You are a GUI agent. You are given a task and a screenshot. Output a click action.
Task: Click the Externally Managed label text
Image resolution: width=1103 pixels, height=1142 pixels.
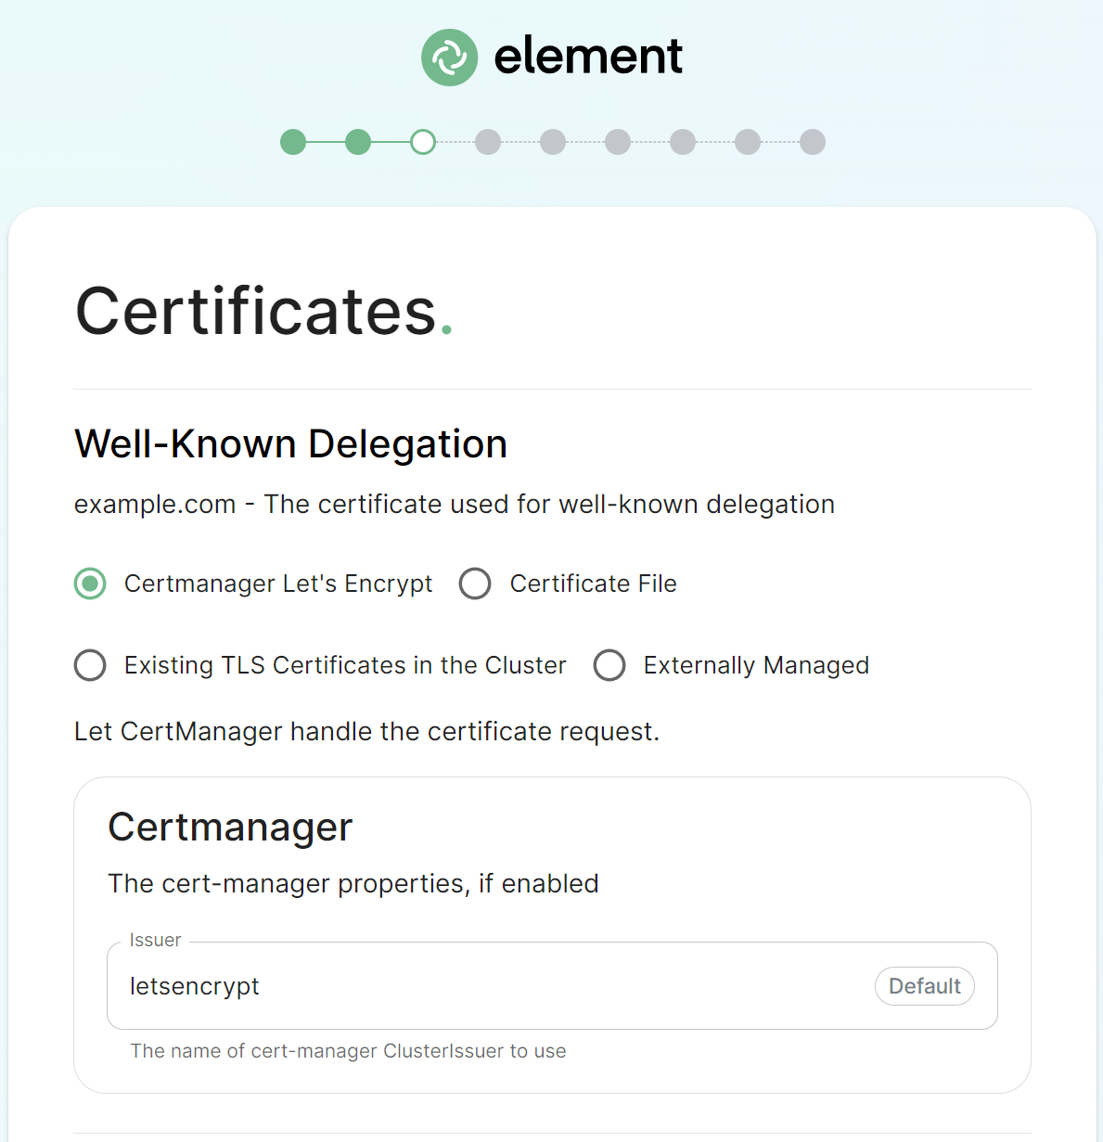coord(756,665)
